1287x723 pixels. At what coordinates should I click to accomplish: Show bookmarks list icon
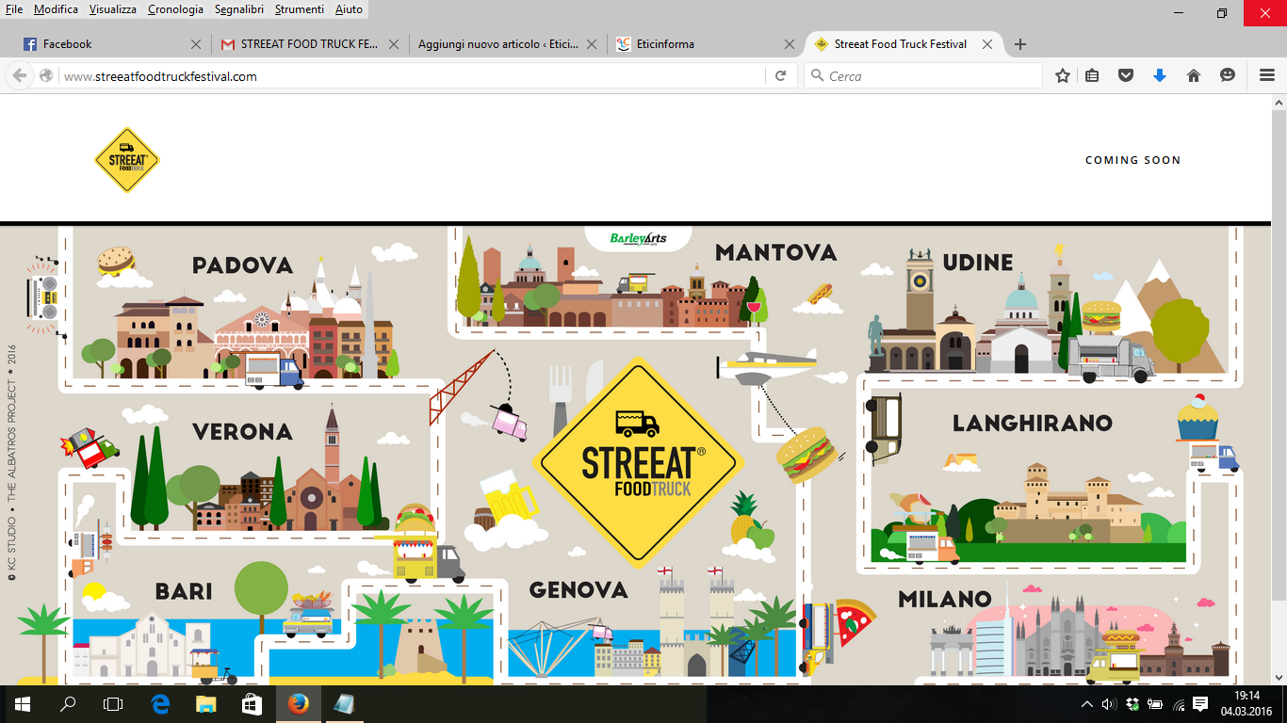pos(1092,76)
